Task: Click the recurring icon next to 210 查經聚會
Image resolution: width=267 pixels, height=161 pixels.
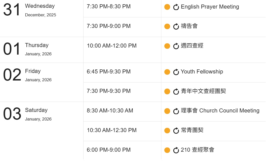Action: click(176, 150)
